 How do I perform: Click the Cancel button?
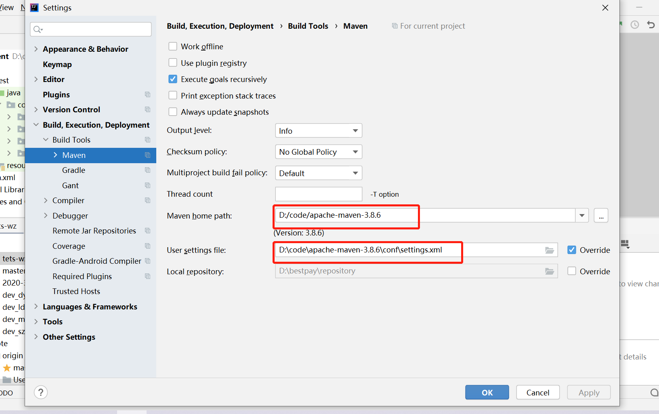[x=537, y=393]
